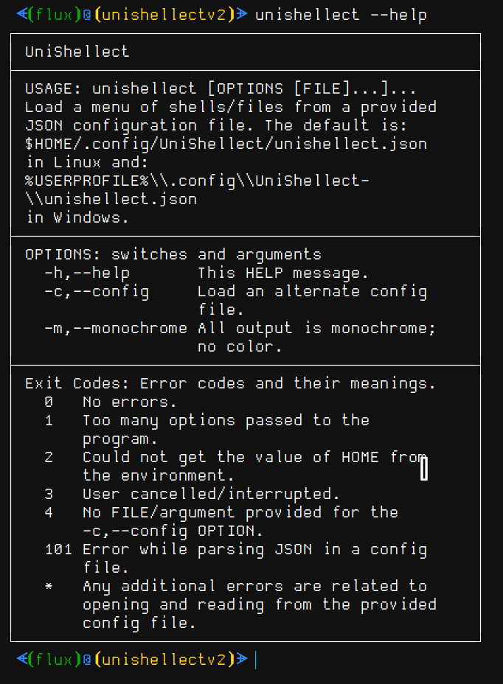
Task: Click the 'flux' username in top prompt
Action: pyautogui.click(x=54, y=15)
